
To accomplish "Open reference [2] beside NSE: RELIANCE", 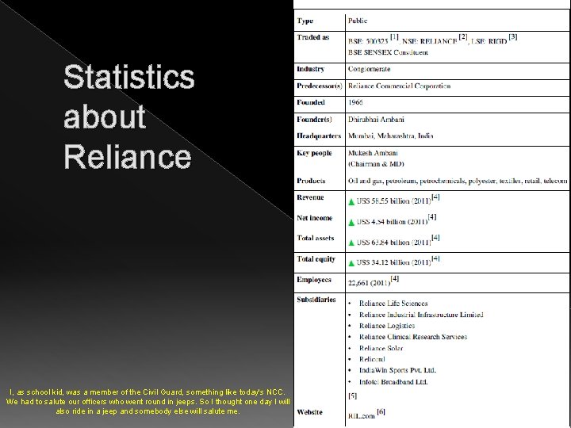I will 463,37.
